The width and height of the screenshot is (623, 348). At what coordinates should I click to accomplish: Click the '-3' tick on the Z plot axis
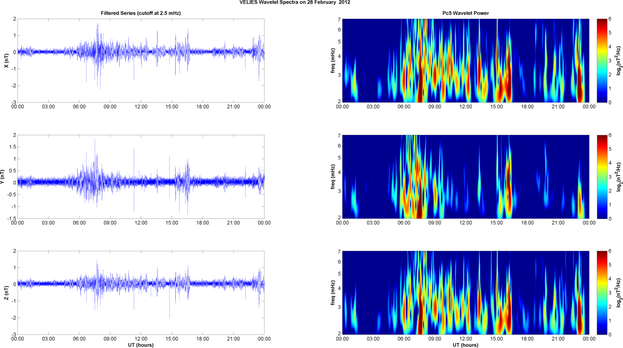pyautogui.click(x=14, y=335)
